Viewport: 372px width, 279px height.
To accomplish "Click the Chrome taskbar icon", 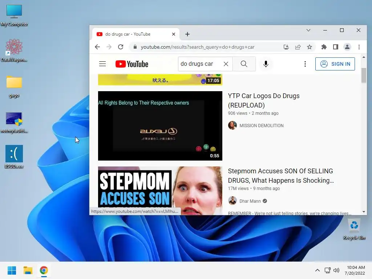I will pyautogui.click(x=44, y=270).
